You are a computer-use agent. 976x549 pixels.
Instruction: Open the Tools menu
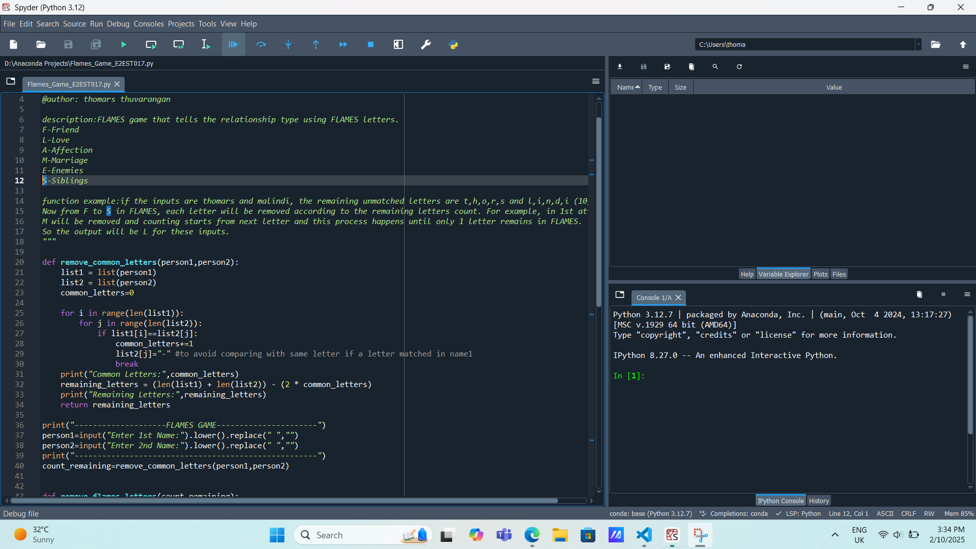click(207, 24)
